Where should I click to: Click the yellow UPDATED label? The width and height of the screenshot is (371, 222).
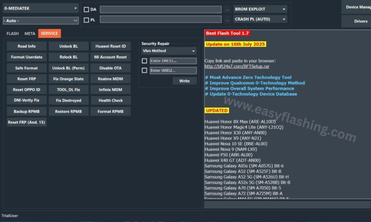point(217,111)
